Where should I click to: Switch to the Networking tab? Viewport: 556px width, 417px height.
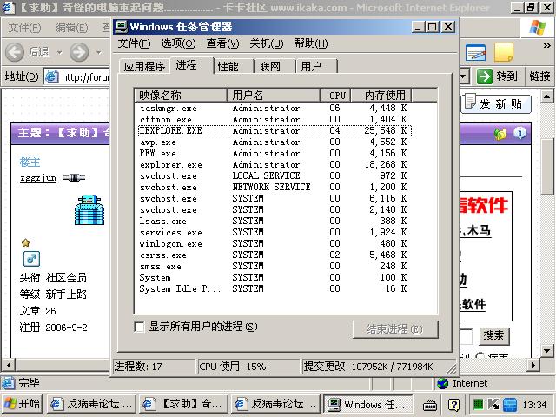(x=275, y=66)
